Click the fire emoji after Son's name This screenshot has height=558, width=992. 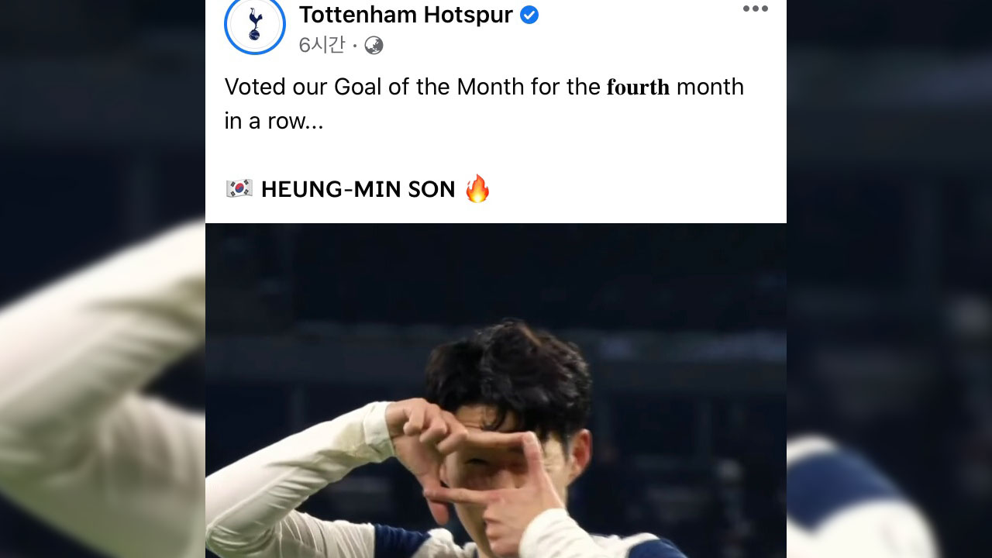[477, 188]
